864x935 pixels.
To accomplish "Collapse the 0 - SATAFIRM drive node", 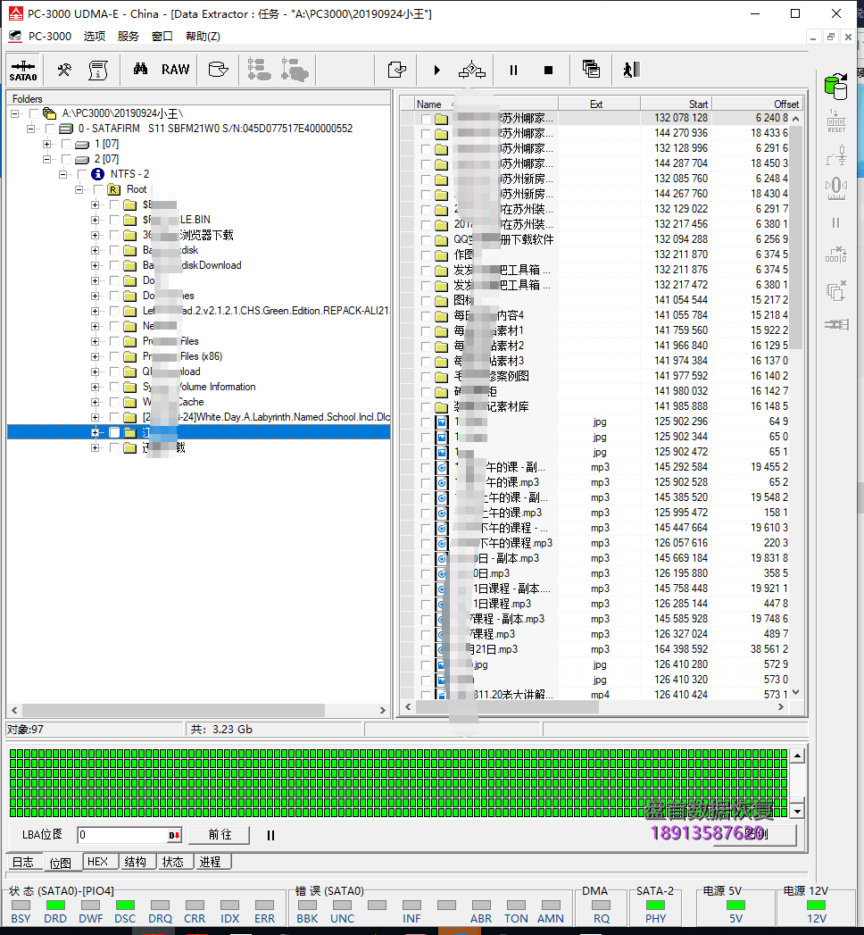I will [31, 129].
